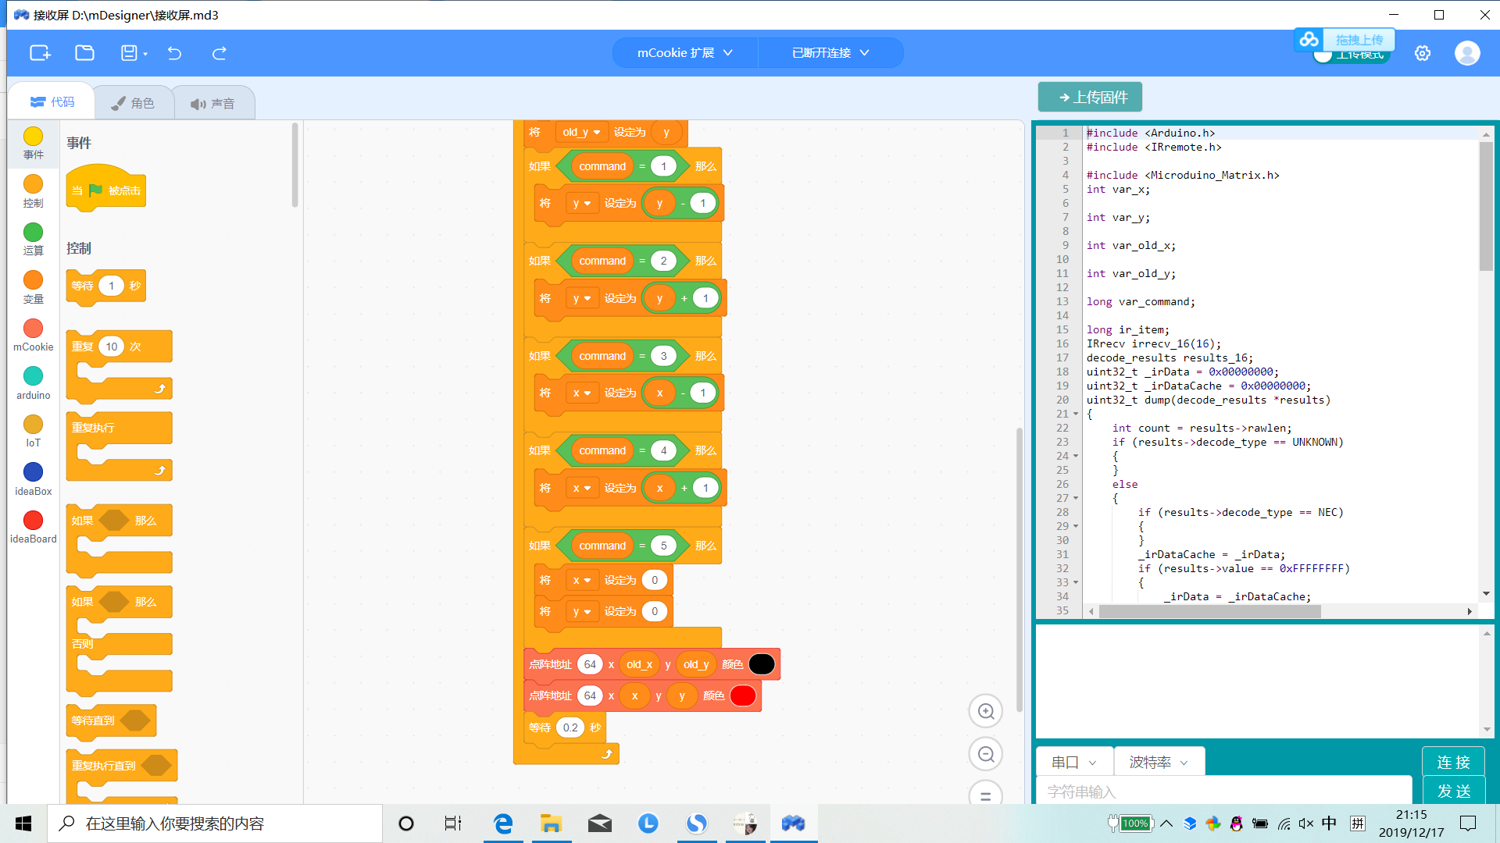The image size is (1500, 843).
Task: Open the 串口 serial port dropdown
Action: [x=1073, y=762]
